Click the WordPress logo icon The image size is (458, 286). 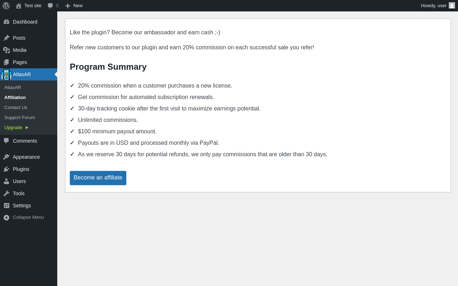[6, 6]
